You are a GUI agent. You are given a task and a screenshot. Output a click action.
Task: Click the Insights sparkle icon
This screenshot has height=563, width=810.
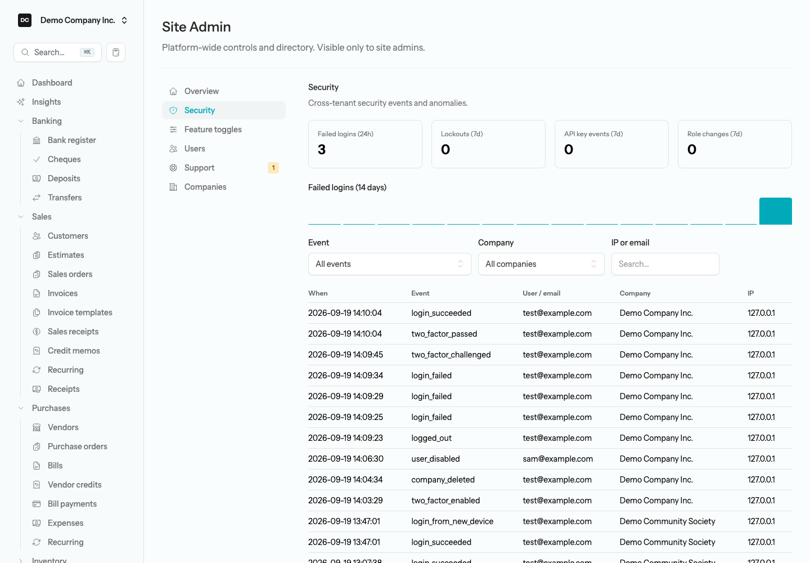pyautogui.click(x=21, y=102)
